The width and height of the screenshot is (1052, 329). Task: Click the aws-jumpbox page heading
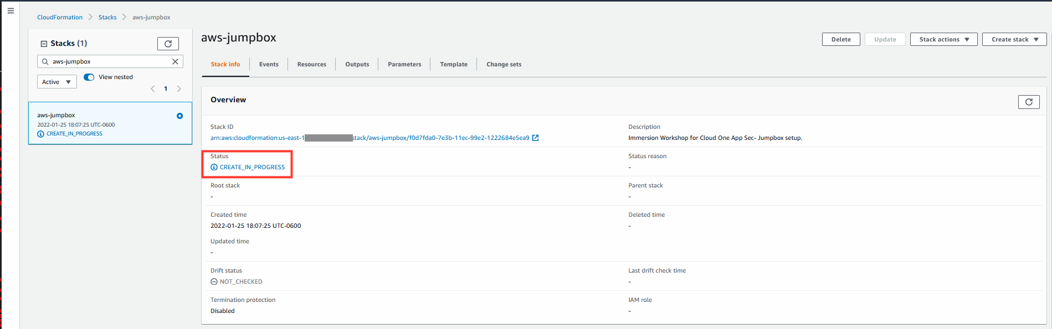click(239, 38)
